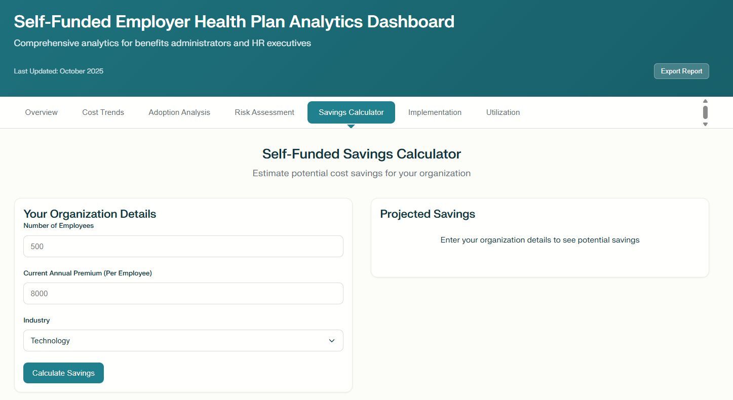Click the Industry field label
This screenshot has width=733, height=400.
pyautogui.click(x=36, y=320)
